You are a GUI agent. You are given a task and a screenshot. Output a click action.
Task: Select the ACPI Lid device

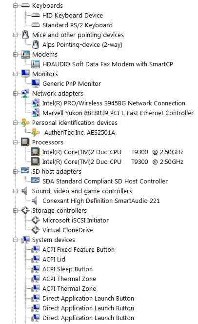click(54, 259)
